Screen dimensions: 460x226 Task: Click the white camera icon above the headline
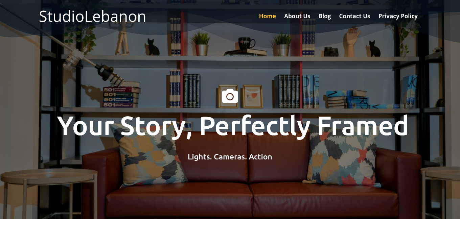[x=230, y=96]
